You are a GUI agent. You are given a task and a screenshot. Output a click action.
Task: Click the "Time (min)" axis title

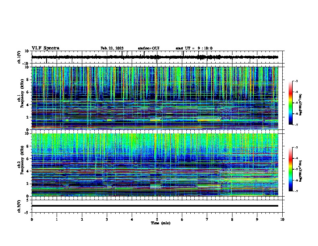(161, 223)
